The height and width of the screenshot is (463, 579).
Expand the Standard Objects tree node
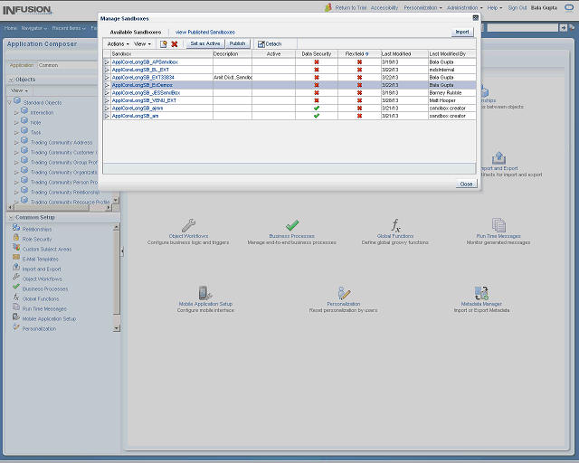click(9, 102)
